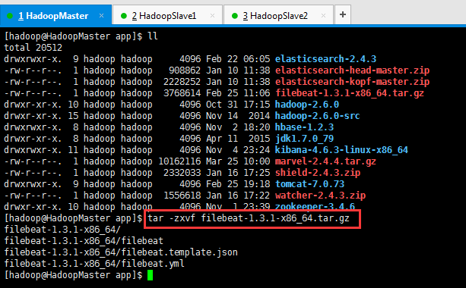
Task: Select marvel-2.4.4.tar.gz file name
Action: [325, 161]
